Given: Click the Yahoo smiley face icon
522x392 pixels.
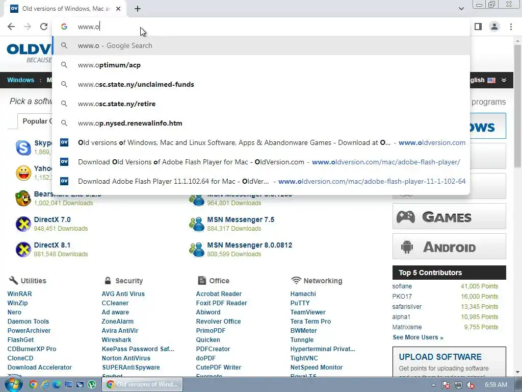Looking at the screenshot, I should [x=23, y=173].
